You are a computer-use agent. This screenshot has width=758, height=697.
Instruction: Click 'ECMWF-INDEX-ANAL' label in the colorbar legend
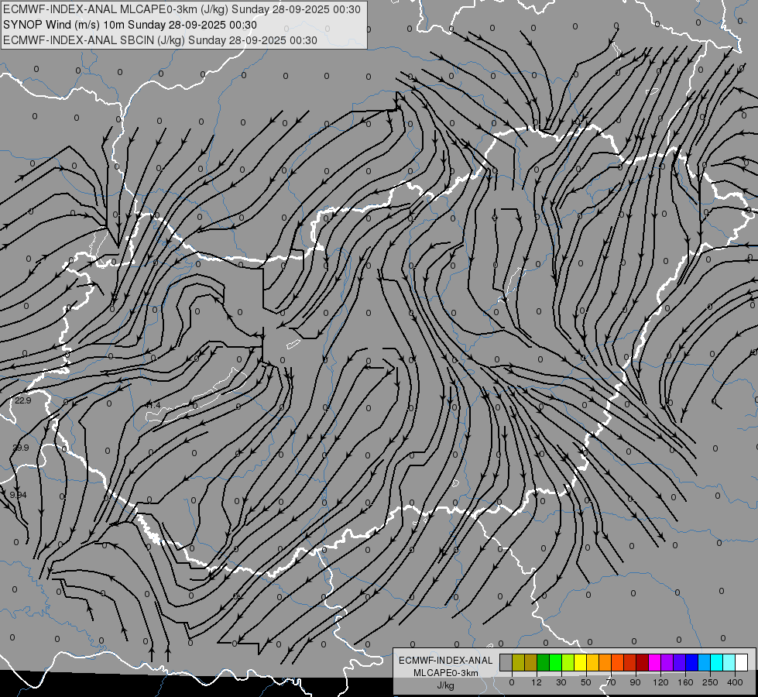pyautogui.click(x=445, y=661)
